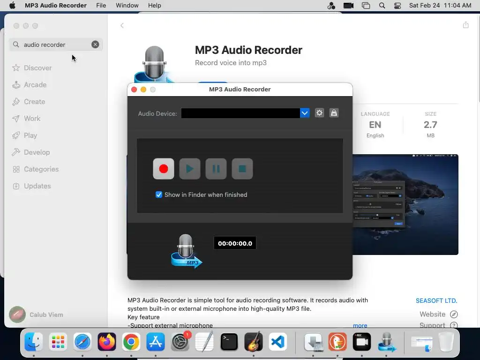This screenshot has height=360, width=480.
Task: Click the camera icon in menu bar
Action: (x=348, y=6)
